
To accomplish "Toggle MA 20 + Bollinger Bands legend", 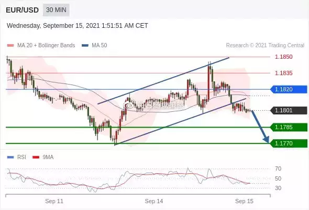I will (41, 45).
